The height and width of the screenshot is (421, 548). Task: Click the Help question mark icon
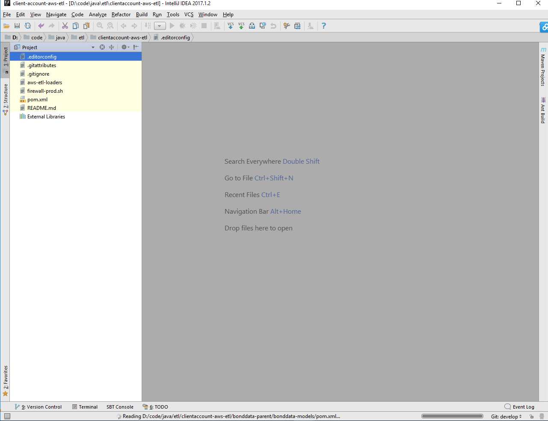point(324,26)
